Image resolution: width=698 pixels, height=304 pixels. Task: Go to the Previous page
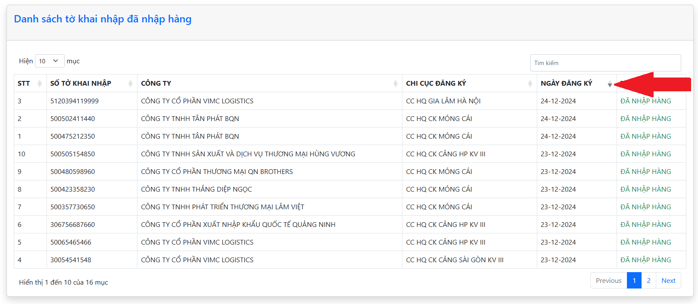point(608,281)
